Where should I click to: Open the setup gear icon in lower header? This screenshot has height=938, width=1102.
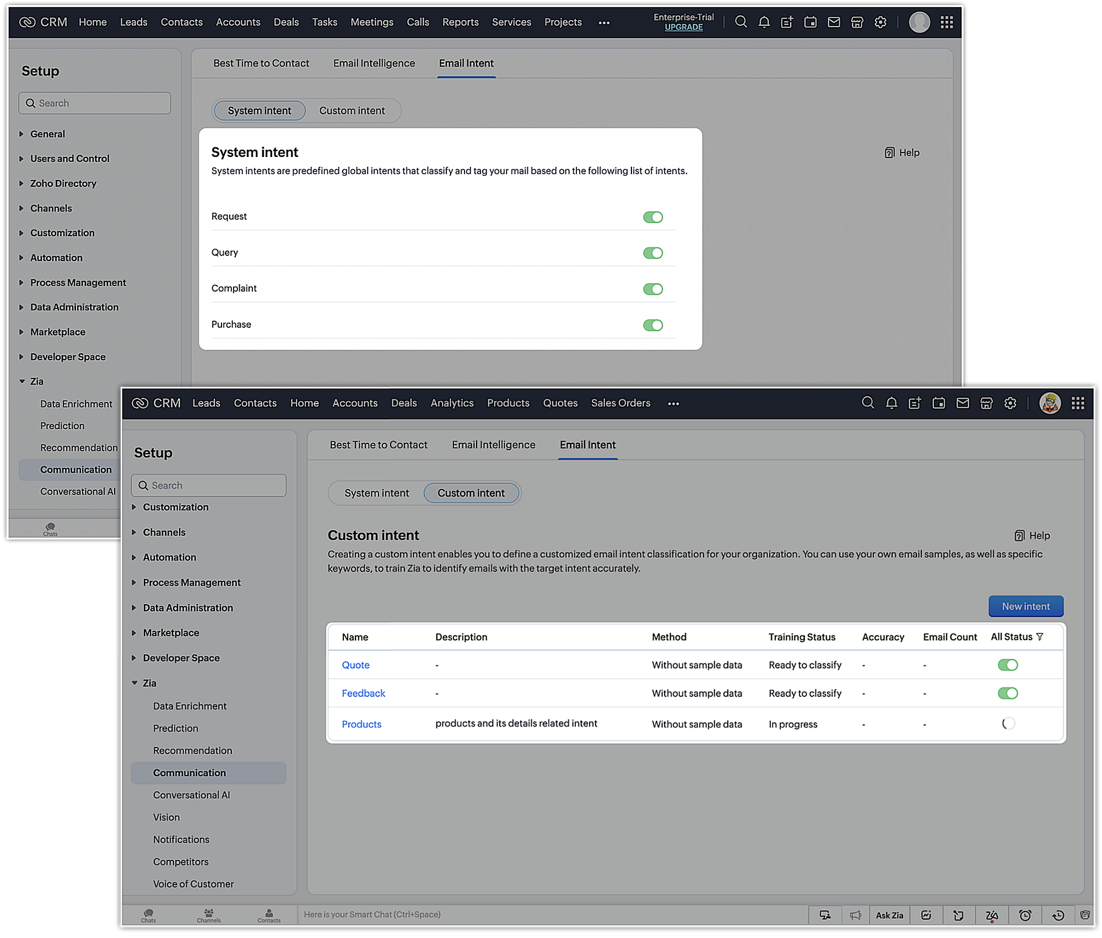(1010, 403)
